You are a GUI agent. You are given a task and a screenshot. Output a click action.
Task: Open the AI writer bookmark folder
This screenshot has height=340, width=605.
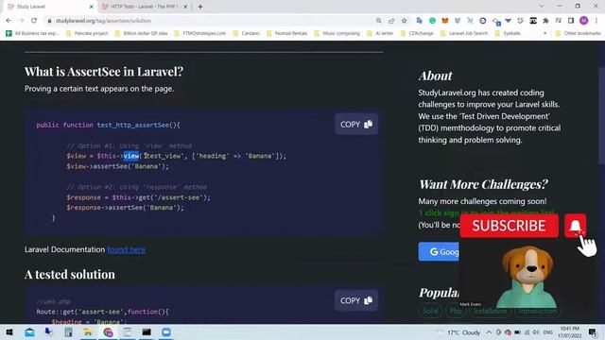pos(380,34)
